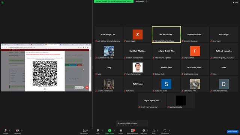Select the orange r avatar of Siraj Bachmid

(195, 51)
